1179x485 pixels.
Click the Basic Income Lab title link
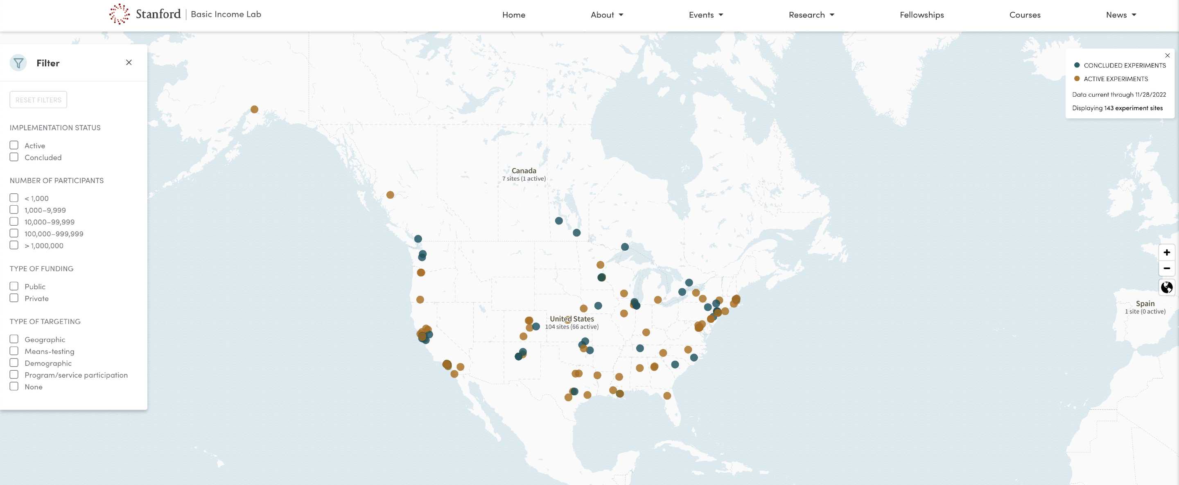tap(226, 14)
